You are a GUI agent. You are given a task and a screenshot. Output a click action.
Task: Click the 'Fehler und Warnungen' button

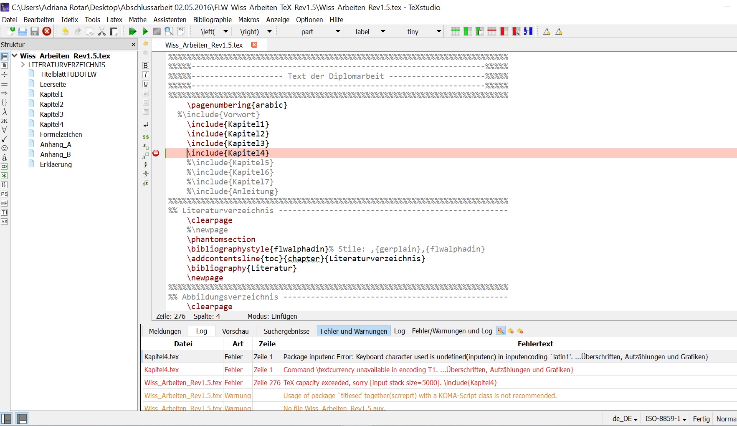pyautogui.click(x=354, y=331)
